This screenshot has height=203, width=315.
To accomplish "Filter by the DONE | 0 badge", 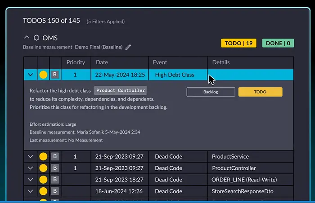I will click(278, 43).
